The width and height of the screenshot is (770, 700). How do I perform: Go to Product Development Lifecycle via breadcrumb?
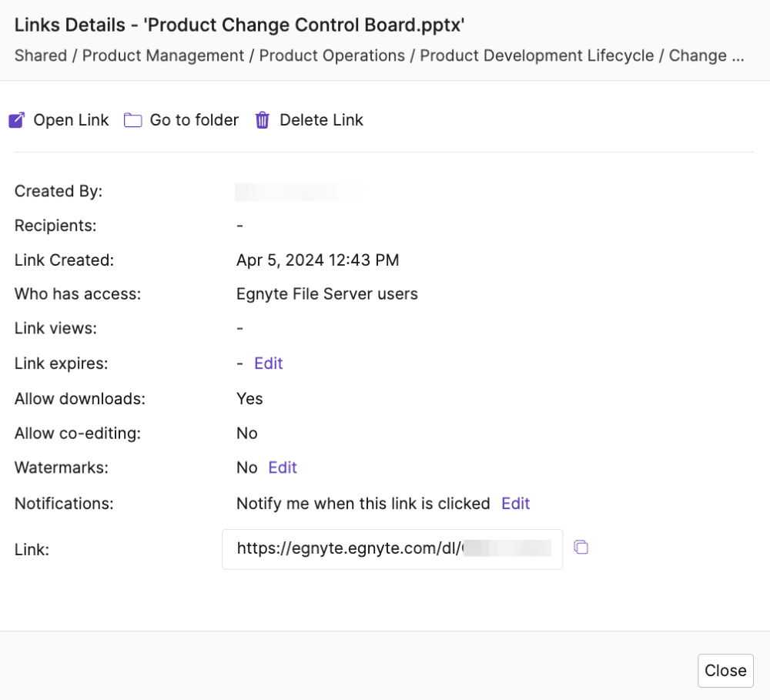539,55
